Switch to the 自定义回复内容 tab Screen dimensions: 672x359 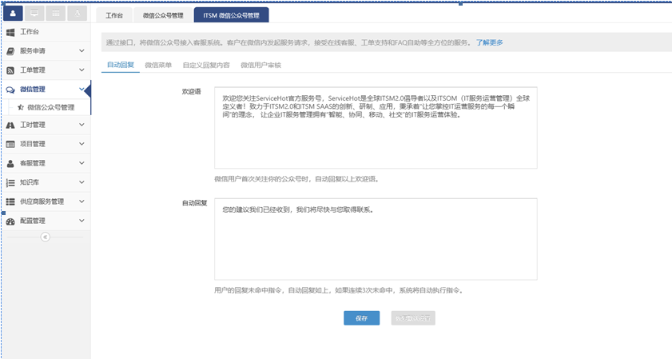point(206,65)
